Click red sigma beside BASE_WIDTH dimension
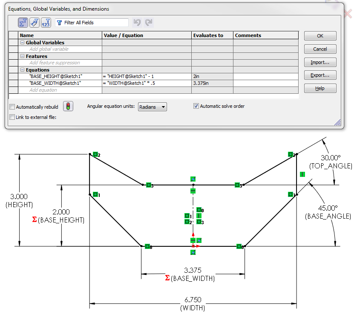Image resolution: width=354 pixels, height=312 pixels. pos(167,278)
